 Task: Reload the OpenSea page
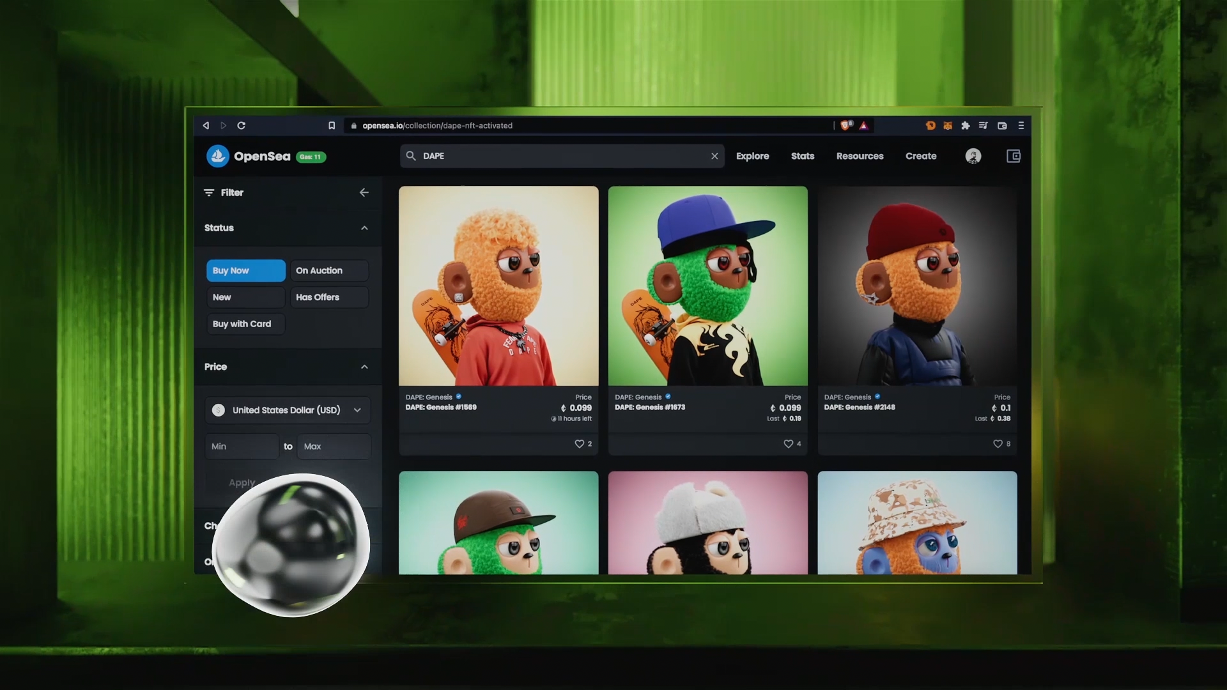click(x=242, y=126)
